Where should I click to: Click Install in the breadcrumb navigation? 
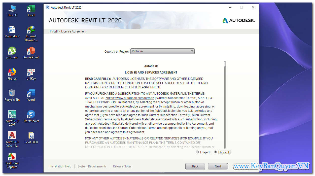coord(53,31)
